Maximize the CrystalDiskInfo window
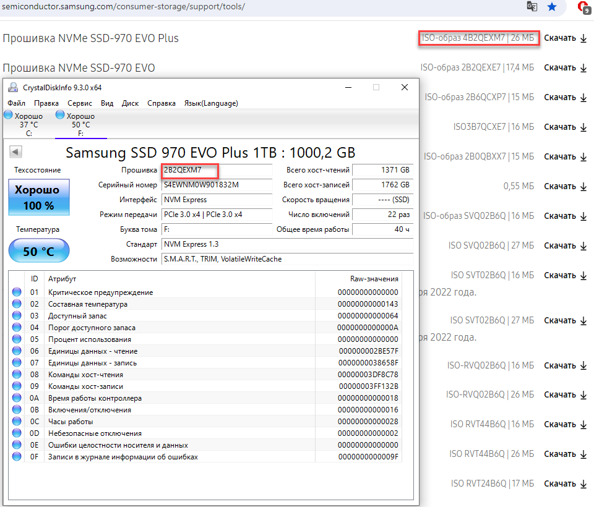594x507 pixels. 376,87
